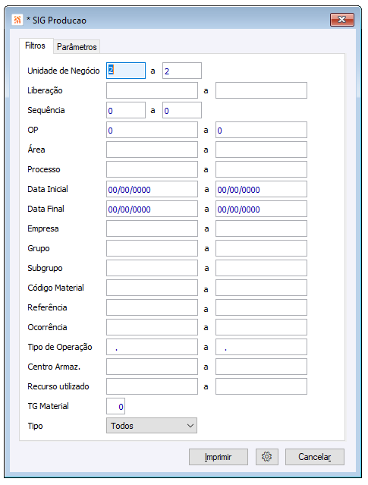Screen dimensions: 368x485
Task: Focus the second Liberação field
Action: 261,90
